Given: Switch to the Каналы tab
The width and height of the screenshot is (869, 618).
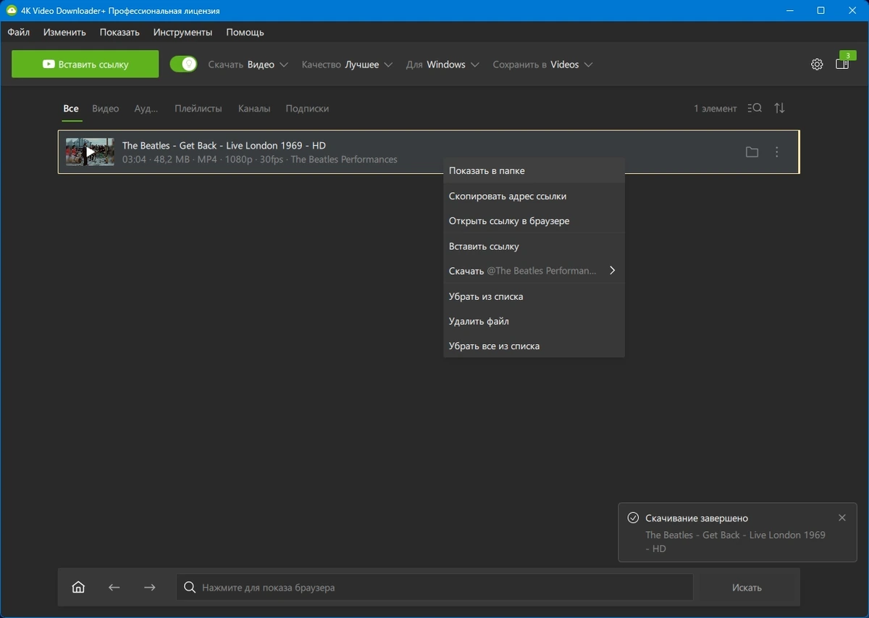Looking at the screenshot, I should [254, 109].
